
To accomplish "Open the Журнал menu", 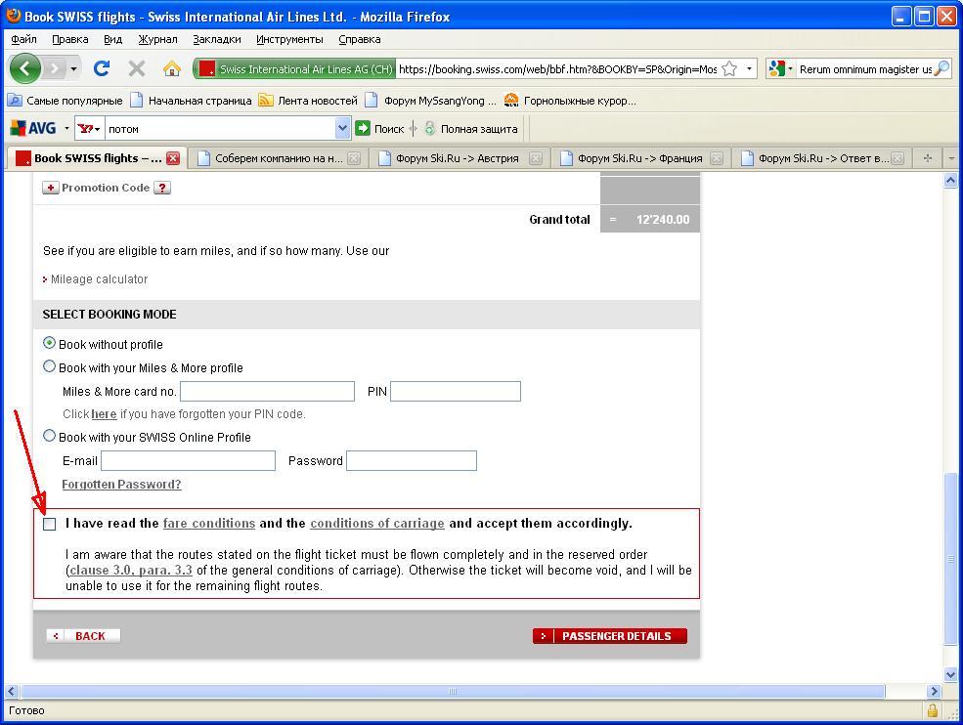I will coord(157,39).
